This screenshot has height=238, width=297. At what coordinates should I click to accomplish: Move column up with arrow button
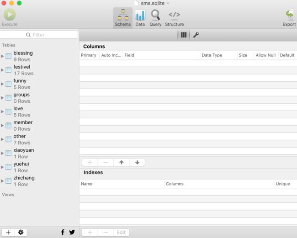122,162
